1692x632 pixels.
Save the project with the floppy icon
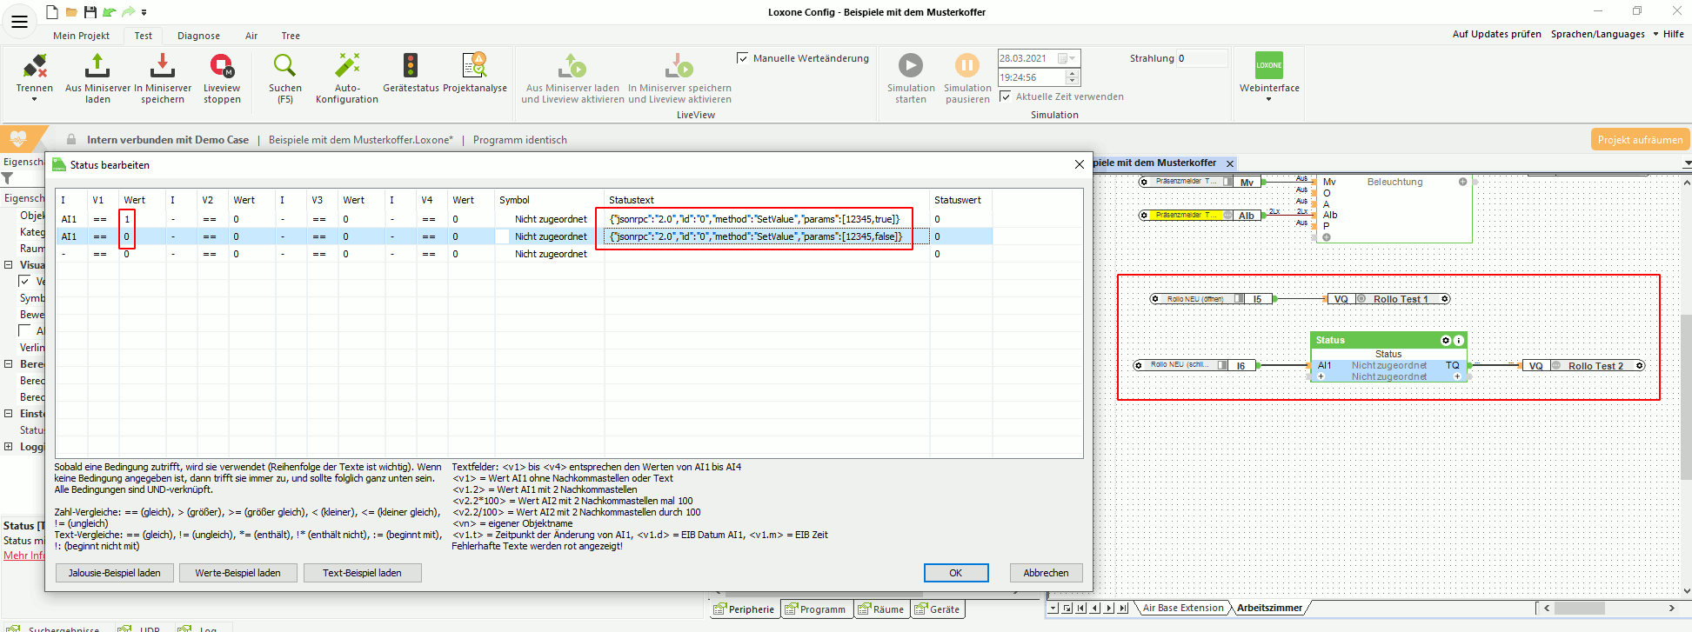coord(90,12)
